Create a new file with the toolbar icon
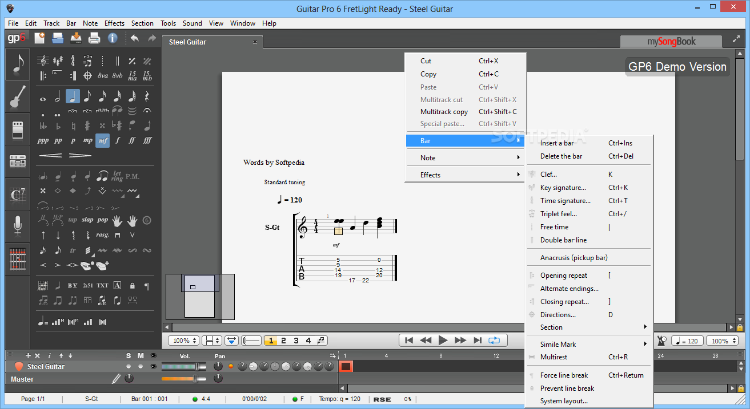 [x=39, y=38]
